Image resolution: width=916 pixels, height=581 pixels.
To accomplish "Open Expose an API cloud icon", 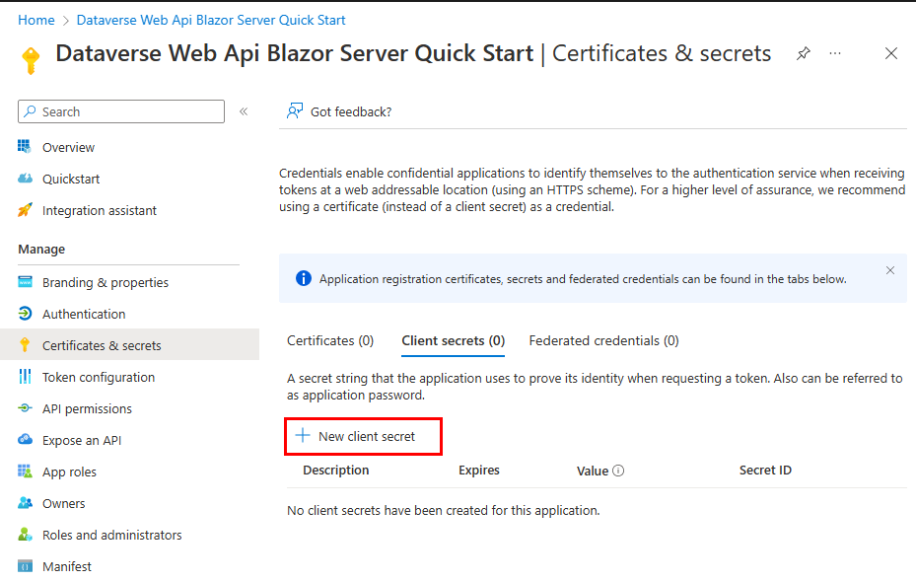I will (25, 440).
